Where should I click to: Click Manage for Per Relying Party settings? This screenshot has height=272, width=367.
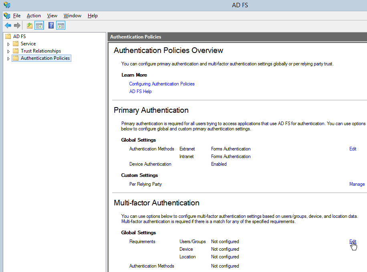(x=357, y=184)
